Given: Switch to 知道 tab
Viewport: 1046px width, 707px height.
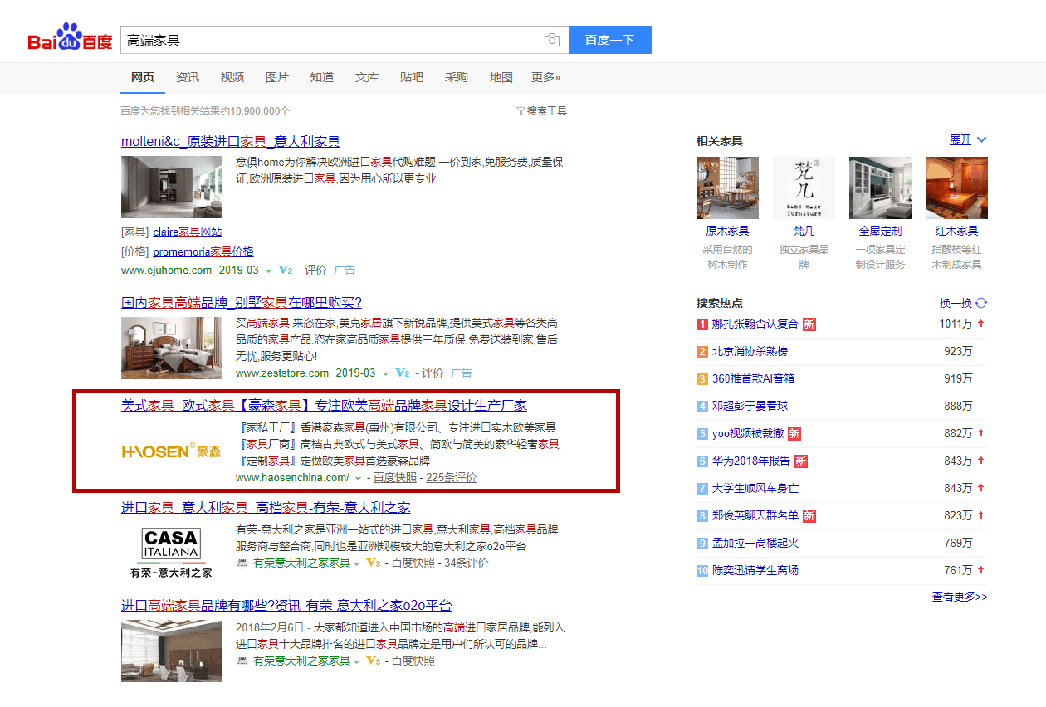Looking at the screenshot, I should [322, 77].
